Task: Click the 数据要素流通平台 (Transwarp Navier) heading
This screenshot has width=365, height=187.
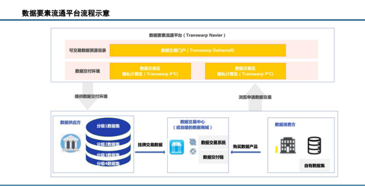Action: click(187, 35)
